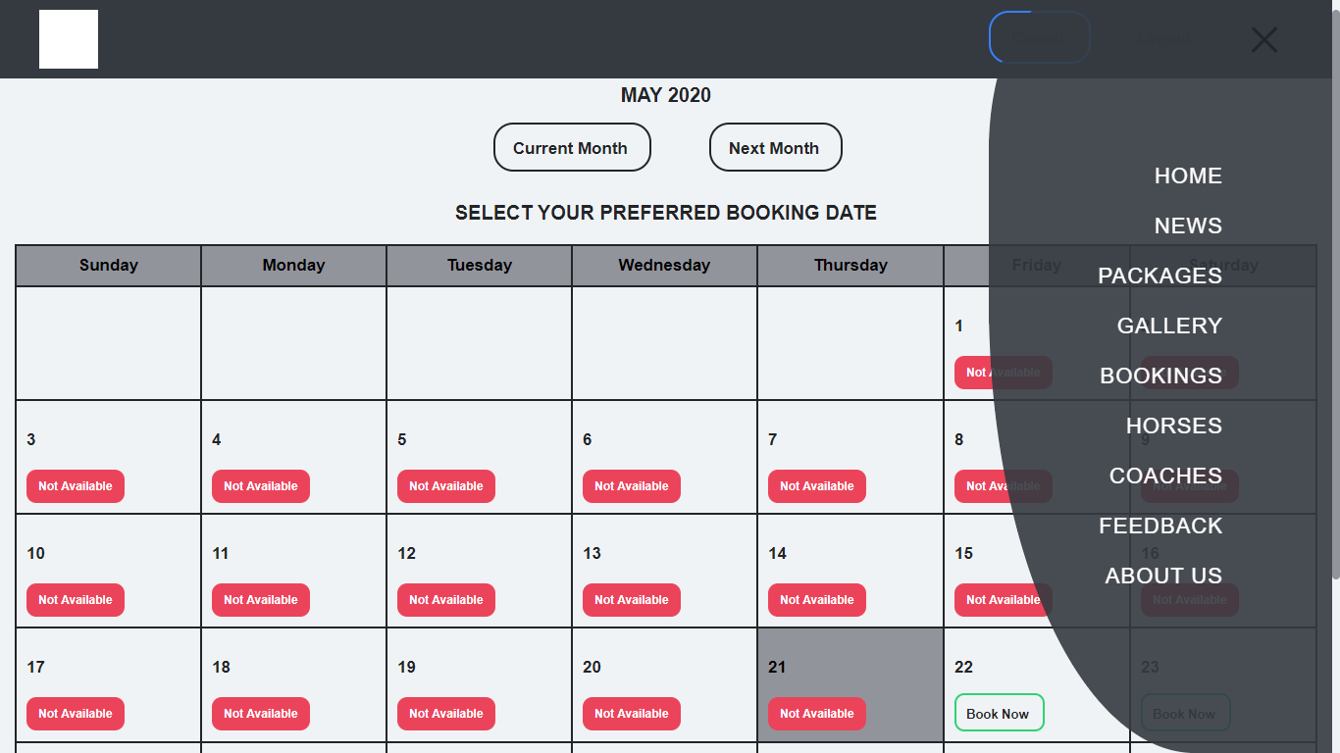Select the Not Available badge on the highlighted 21st

[816, 714]
